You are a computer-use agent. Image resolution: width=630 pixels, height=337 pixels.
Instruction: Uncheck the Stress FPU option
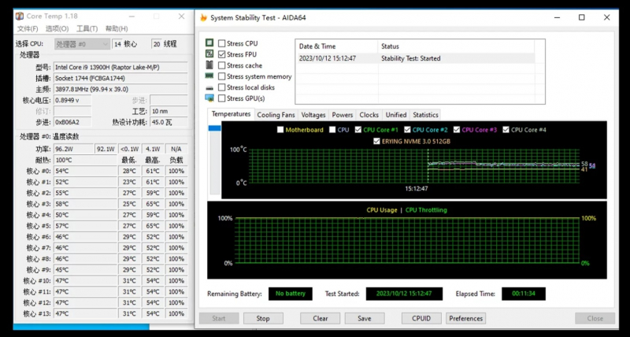point(221,54)
